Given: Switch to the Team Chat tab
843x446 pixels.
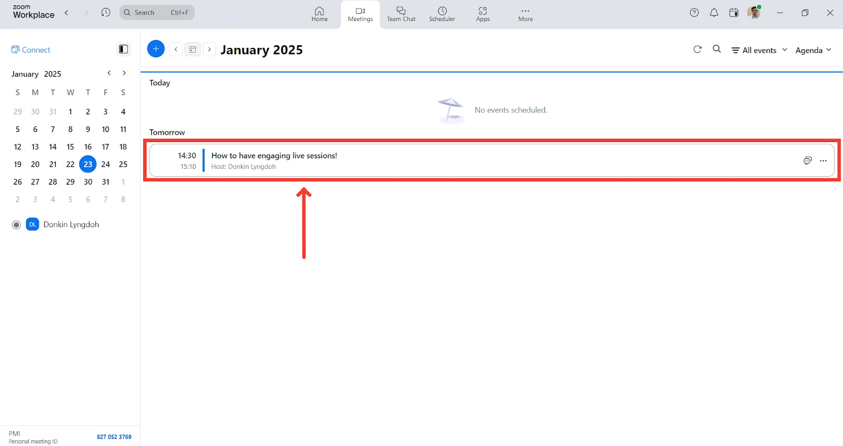Looking at the screenshot, I should [x=401, y=14].
